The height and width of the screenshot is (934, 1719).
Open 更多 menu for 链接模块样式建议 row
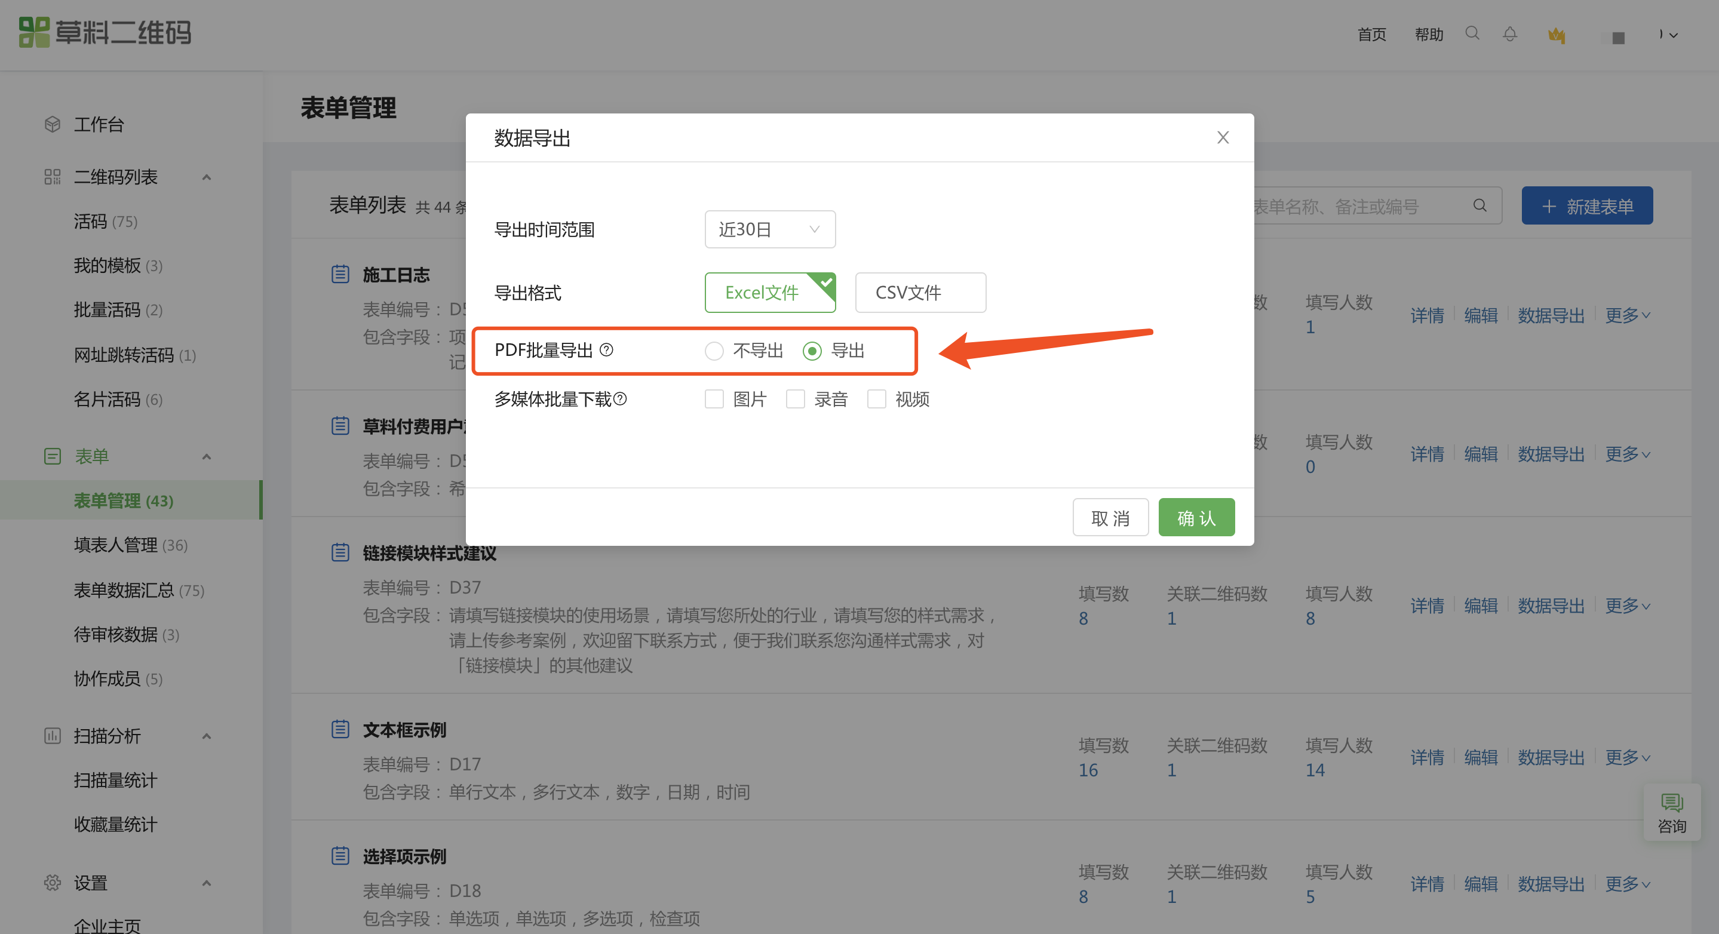1628,606
